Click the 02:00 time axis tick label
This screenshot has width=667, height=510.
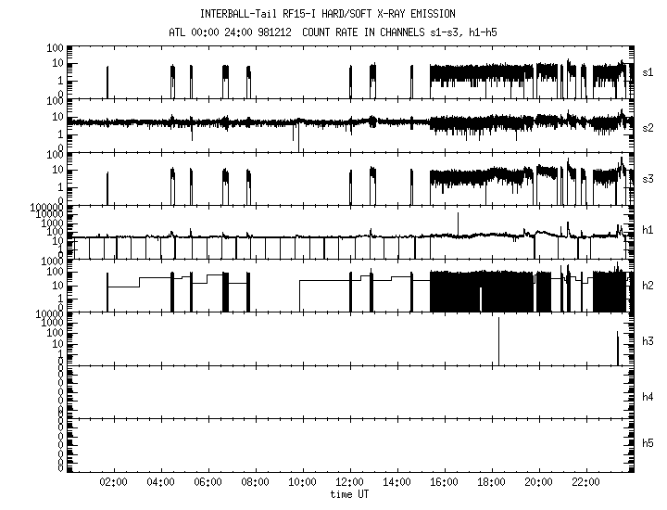pyautogui.click(x=115, y=484)
